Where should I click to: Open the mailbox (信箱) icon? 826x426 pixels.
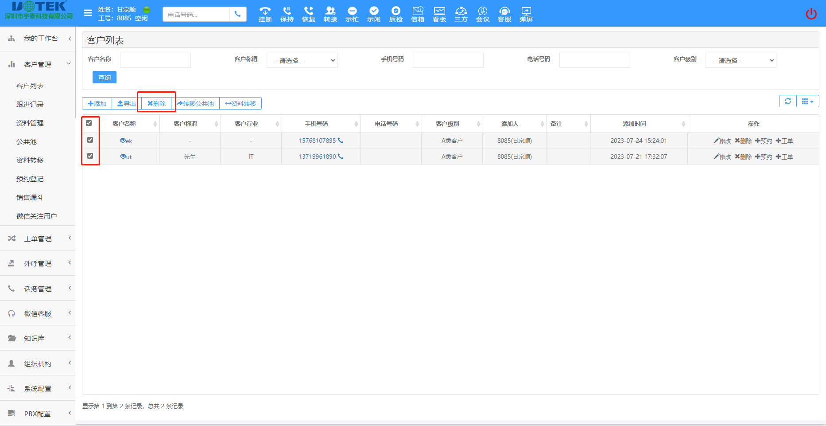click(x=417, y=14)
